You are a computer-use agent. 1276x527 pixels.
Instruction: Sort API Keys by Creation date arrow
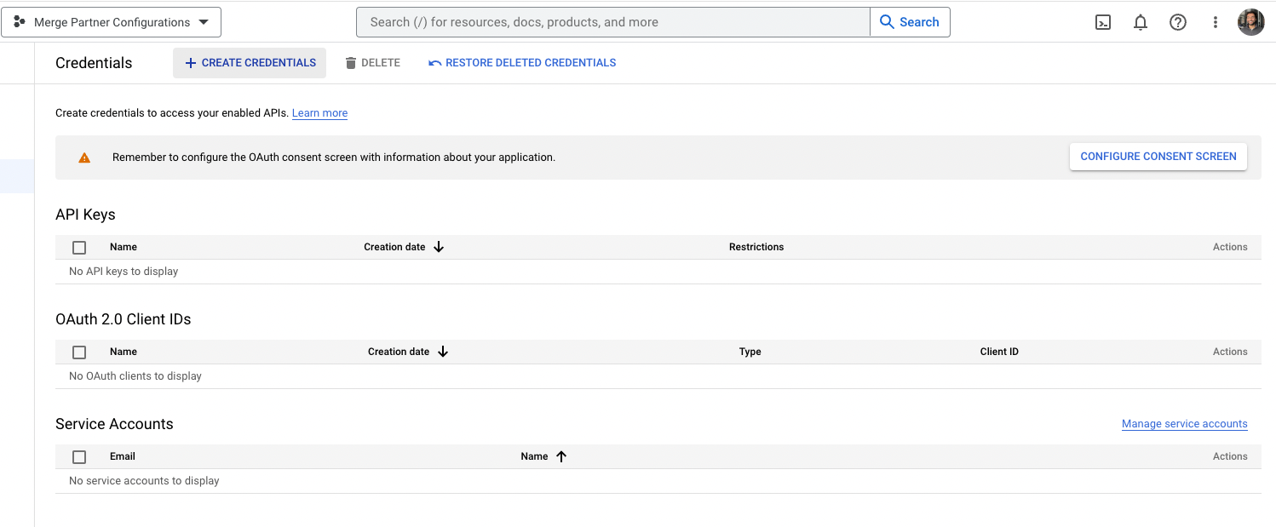pyautogui.click(x=439, y=247)
